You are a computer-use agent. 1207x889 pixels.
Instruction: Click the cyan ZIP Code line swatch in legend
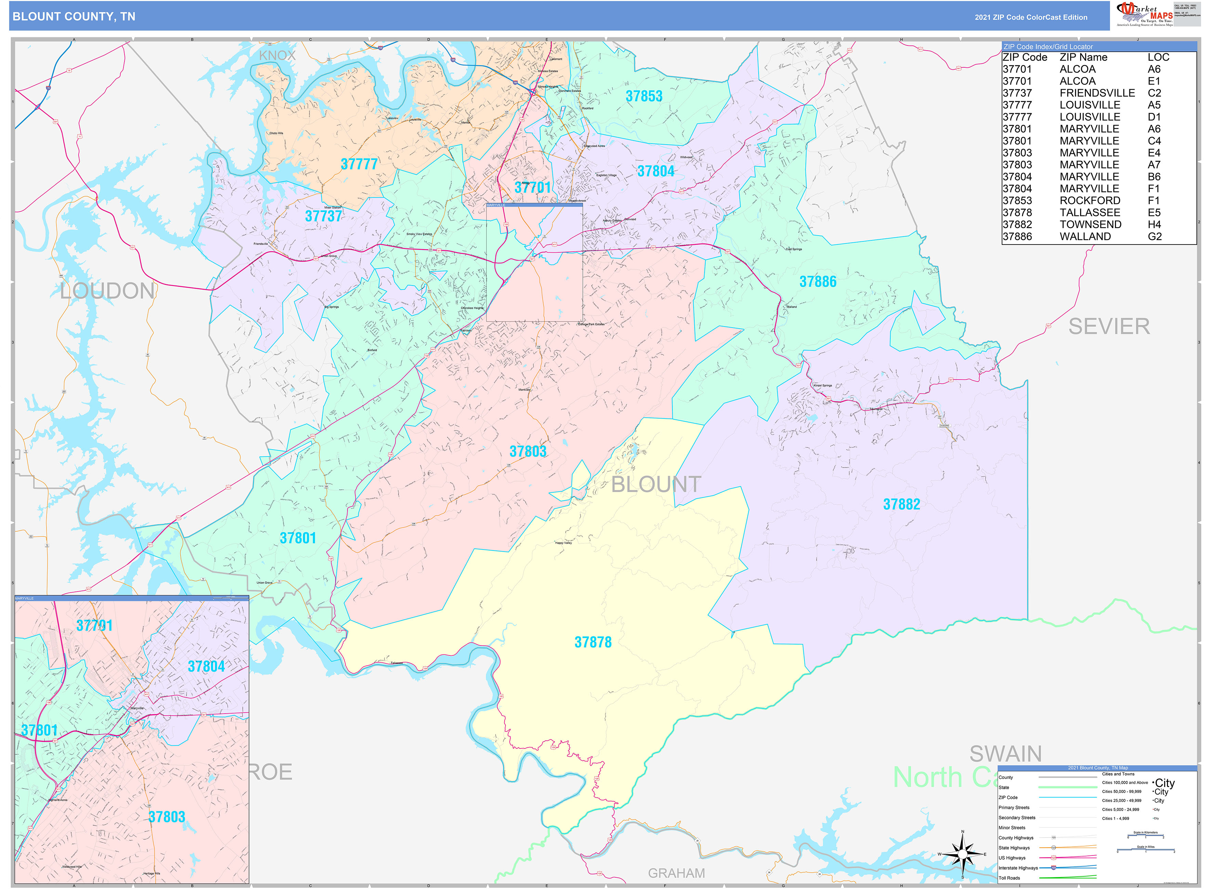coord(1068,798)
